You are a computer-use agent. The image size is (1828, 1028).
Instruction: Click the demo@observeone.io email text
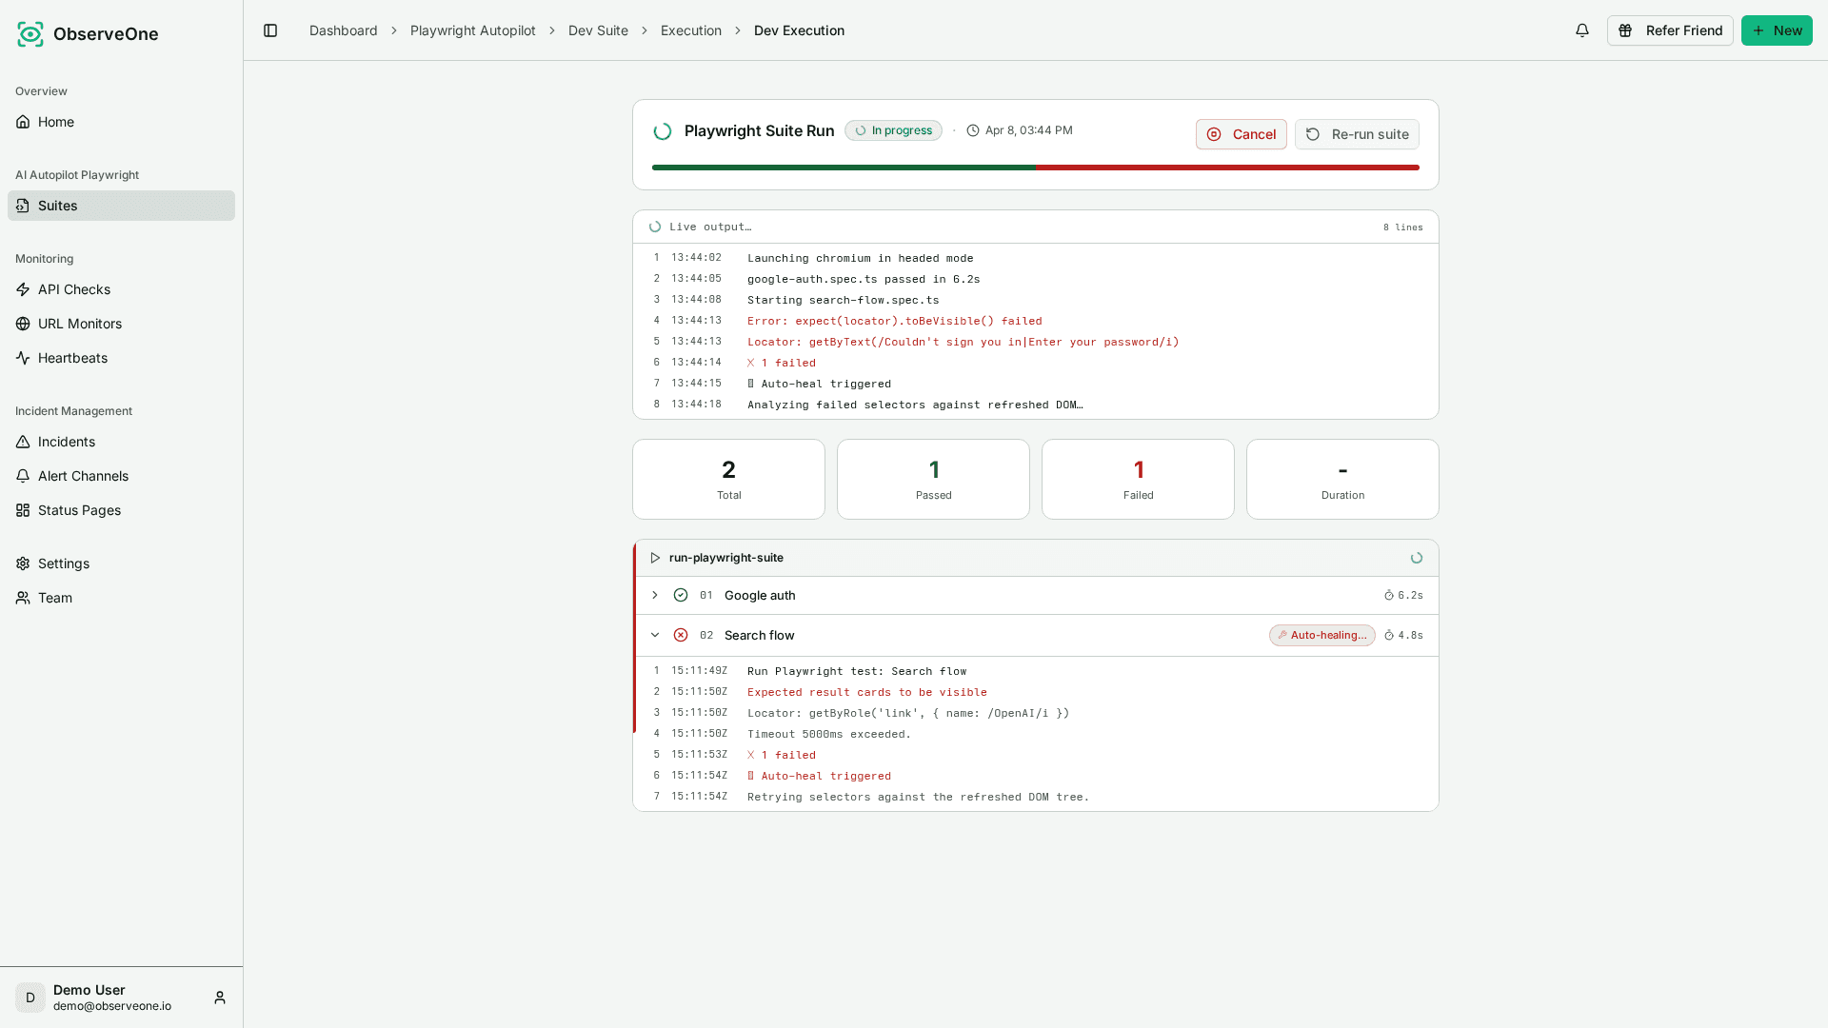pyautogui.click(x=112, y=1006)
